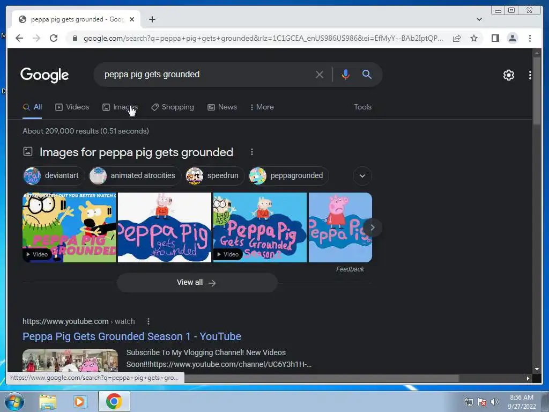
Task: Open the network tray icon
Action: pyautogui.click(x=469, y=402)
